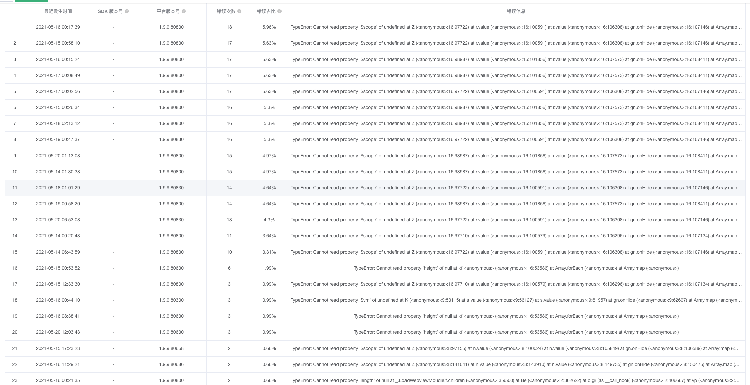Screen dimensions: 750x385
Task: Click platform version 1.9.9.80686 in row 22
Action: [x=171, y=365]
